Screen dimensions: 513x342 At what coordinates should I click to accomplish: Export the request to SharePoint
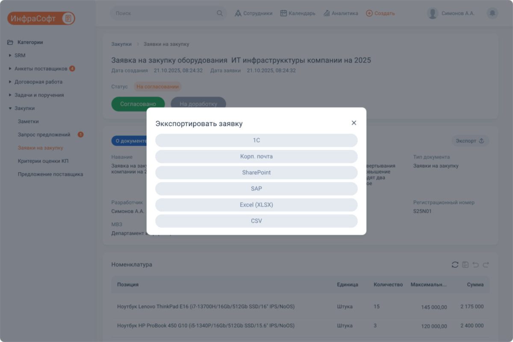click(x=256, y=173)
